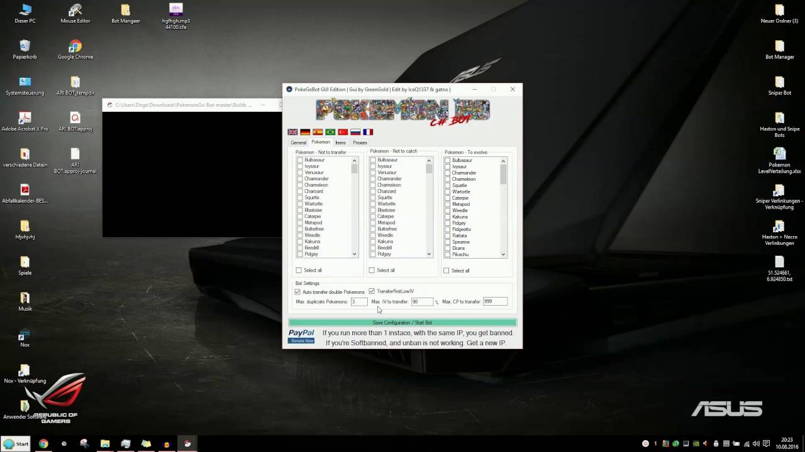Viewport: 805px width, 452px height.
Task: Select the Russian flag language icon
Action: pos(355,132)
